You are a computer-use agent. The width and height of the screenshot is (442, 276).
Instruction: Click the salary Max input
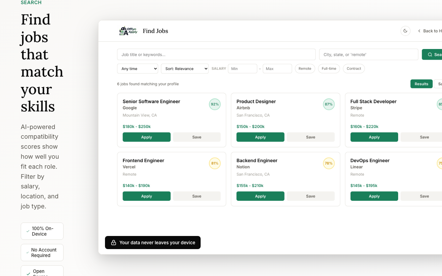point(277,69)
